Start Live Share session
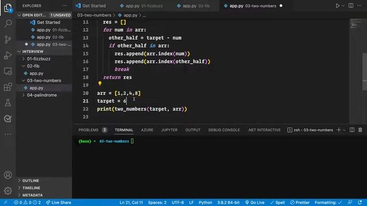 click(58, 203)
